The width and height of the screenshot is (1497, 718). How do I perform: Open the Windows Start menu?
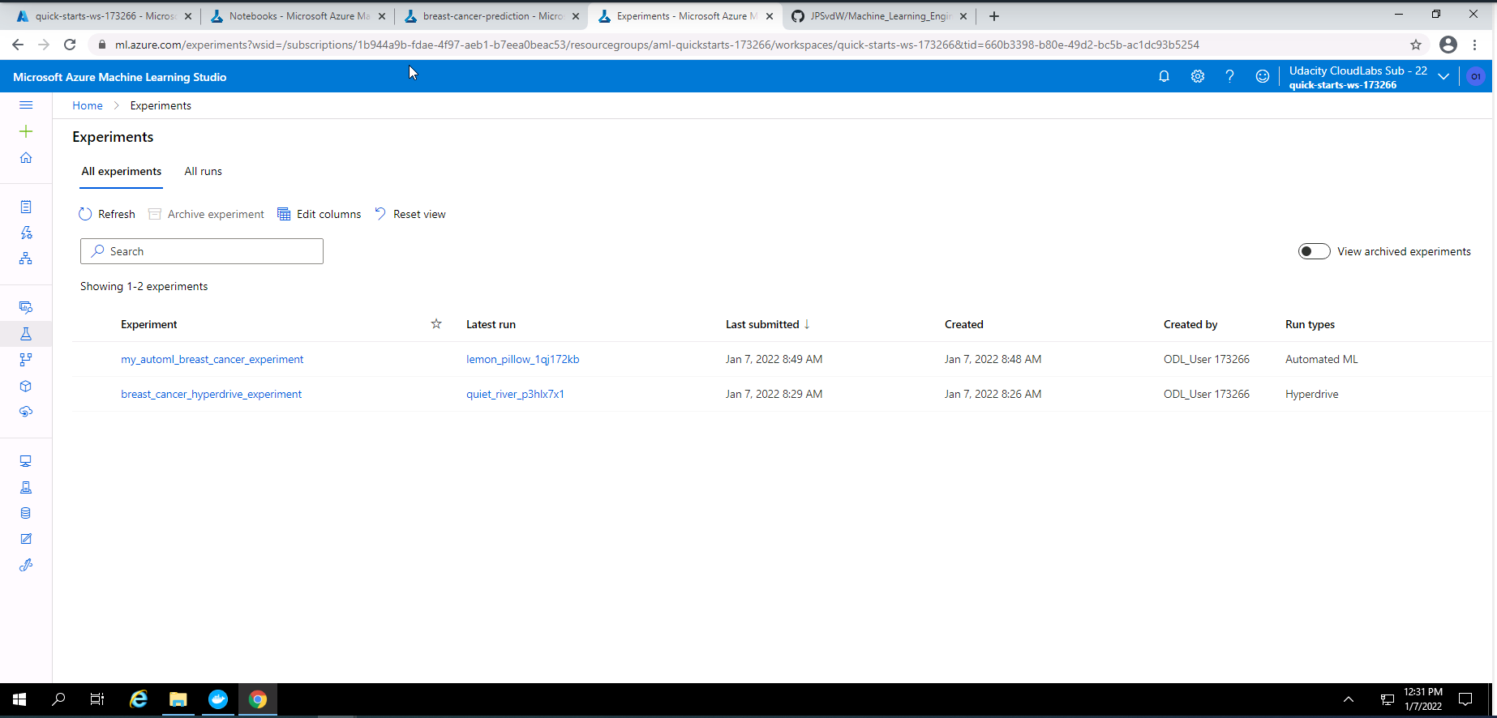(19, 699)
